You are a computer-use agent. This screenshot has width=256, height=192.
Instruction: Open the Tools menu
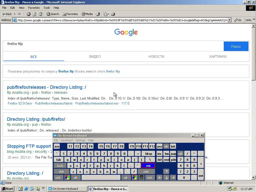(46, 8)
